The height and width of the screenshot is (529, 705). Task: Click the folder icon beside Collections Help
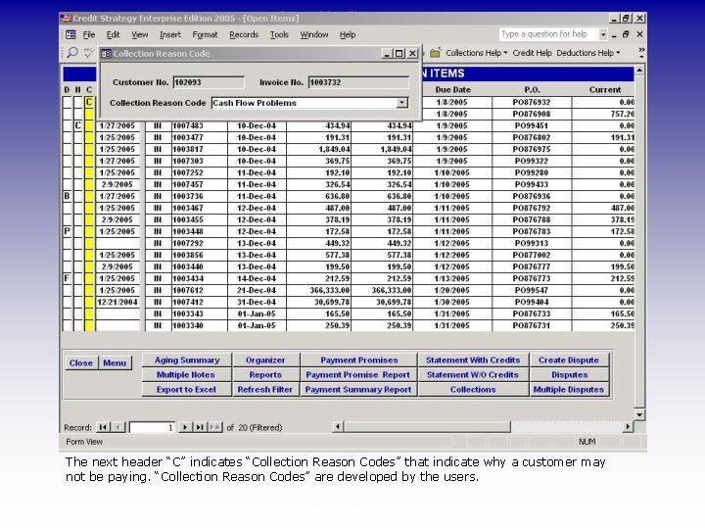(435, 53)
